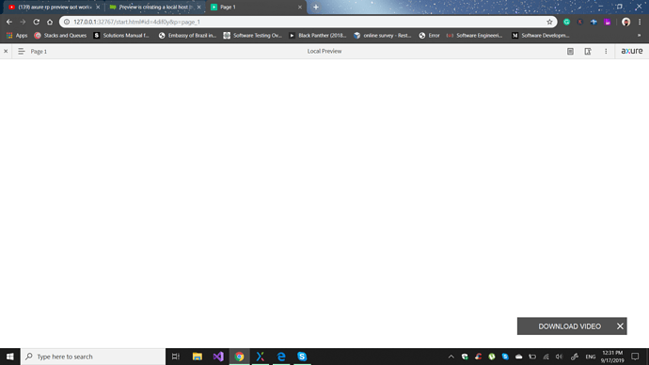Open Visual Studio from the taskbar
Screen dimensions: 649x365
tap(218, 357)
